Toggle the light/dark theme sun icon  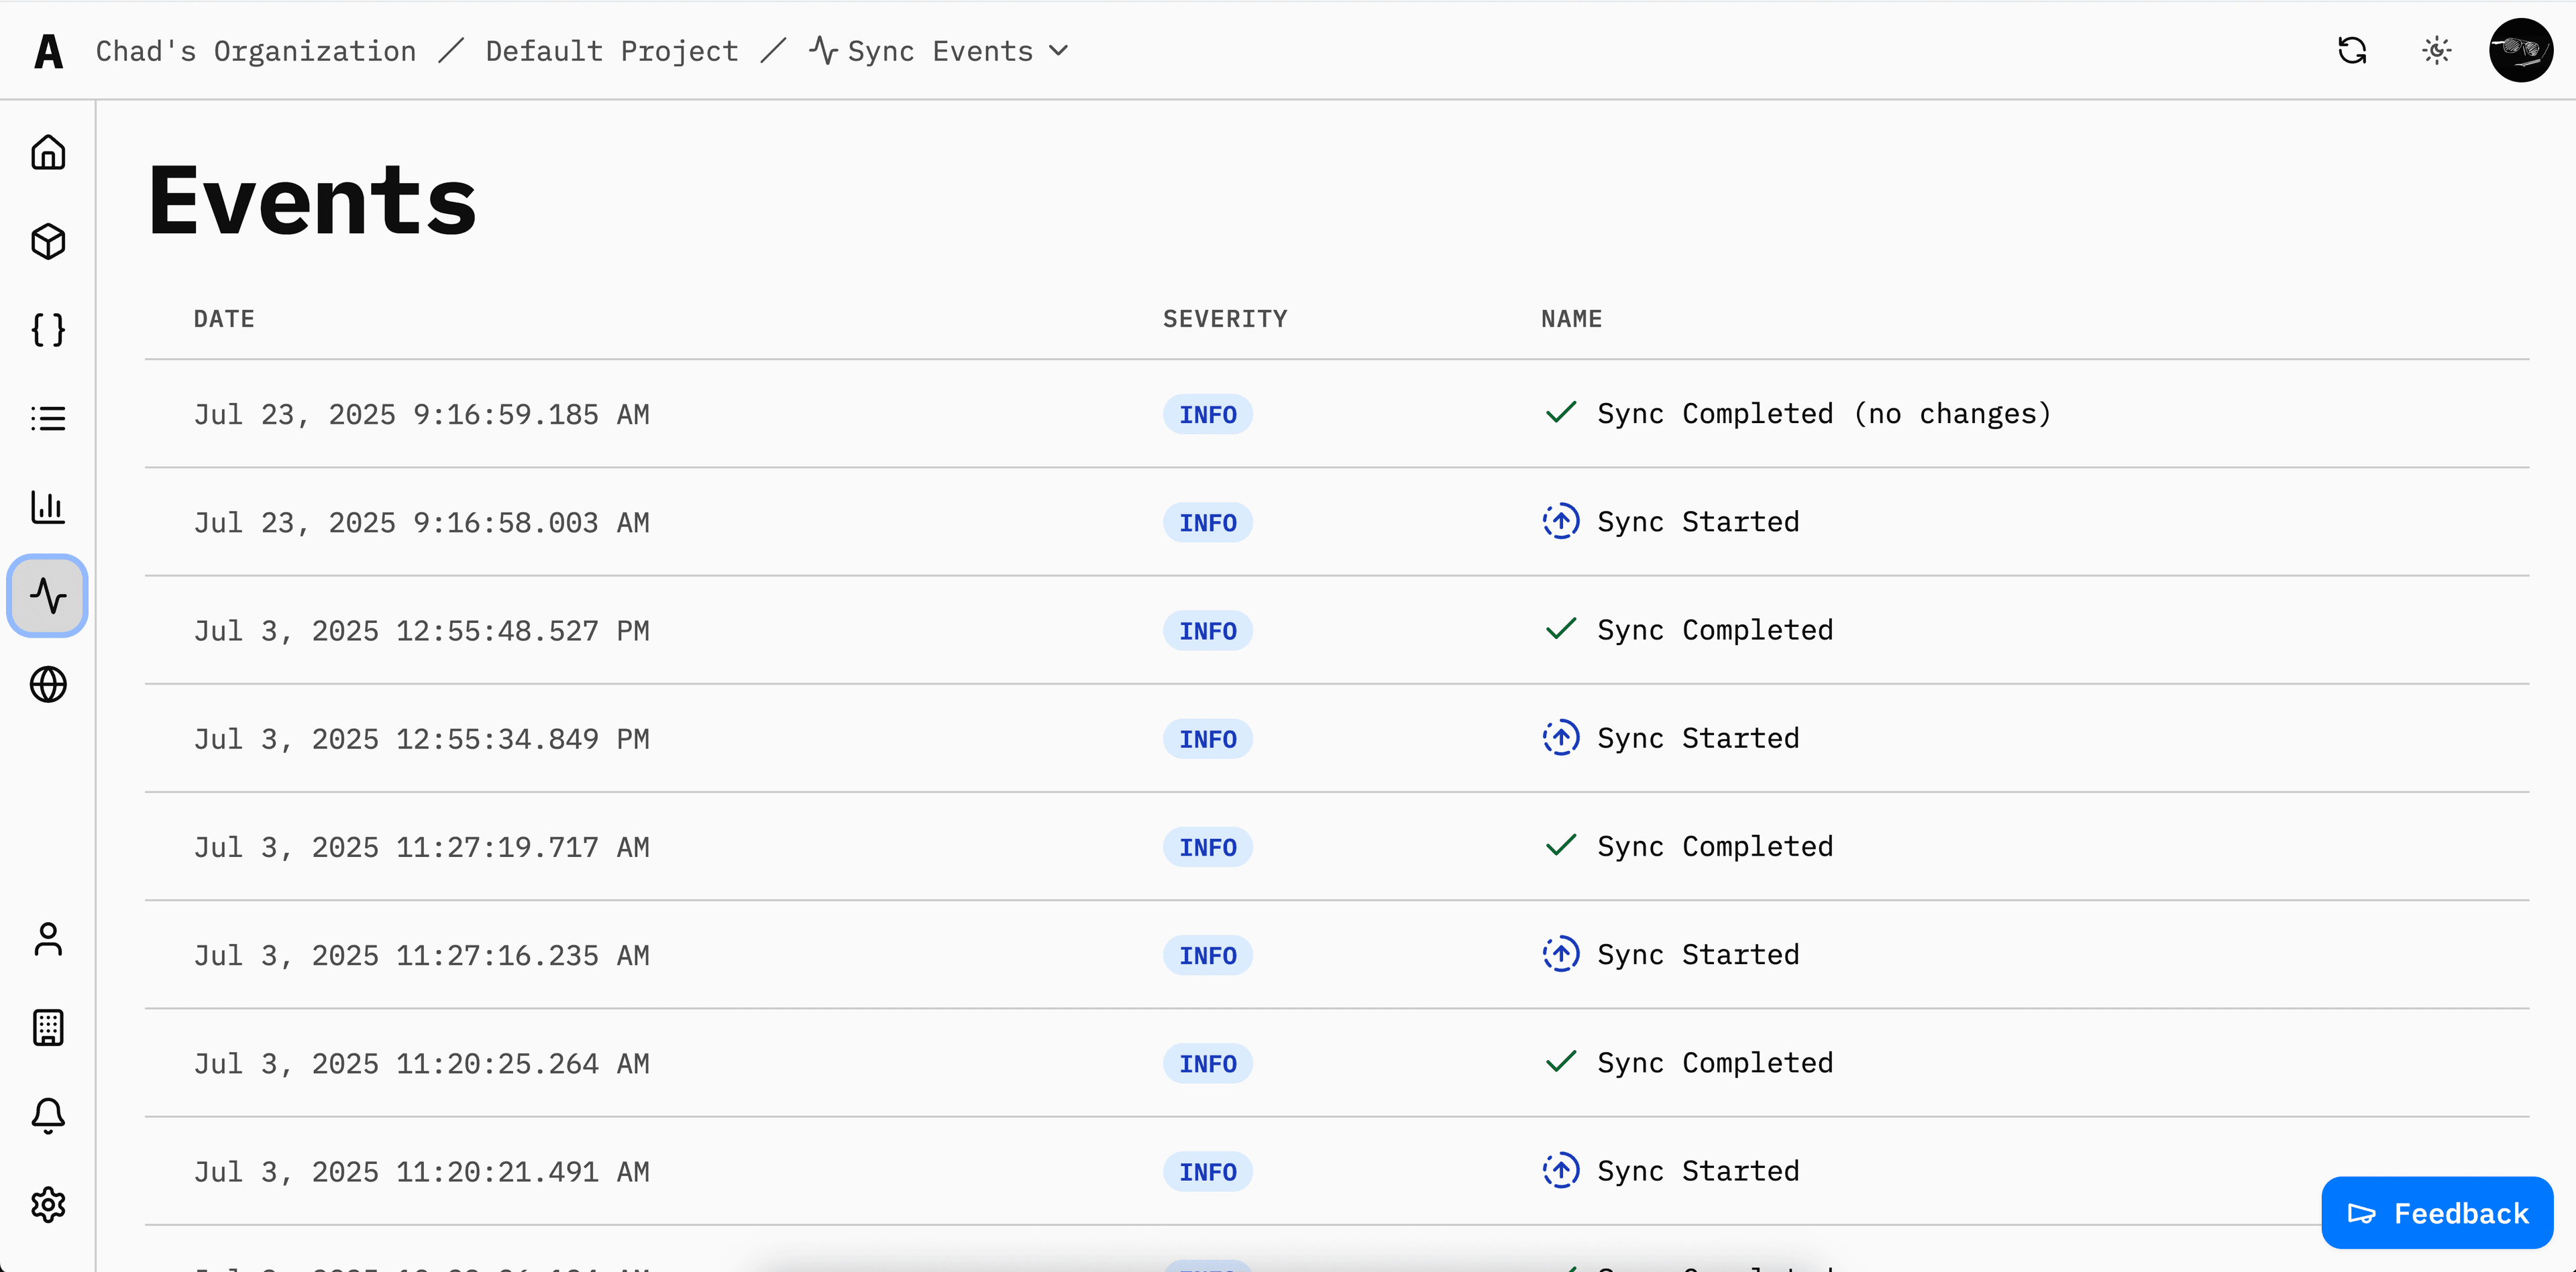(2437, 50)
